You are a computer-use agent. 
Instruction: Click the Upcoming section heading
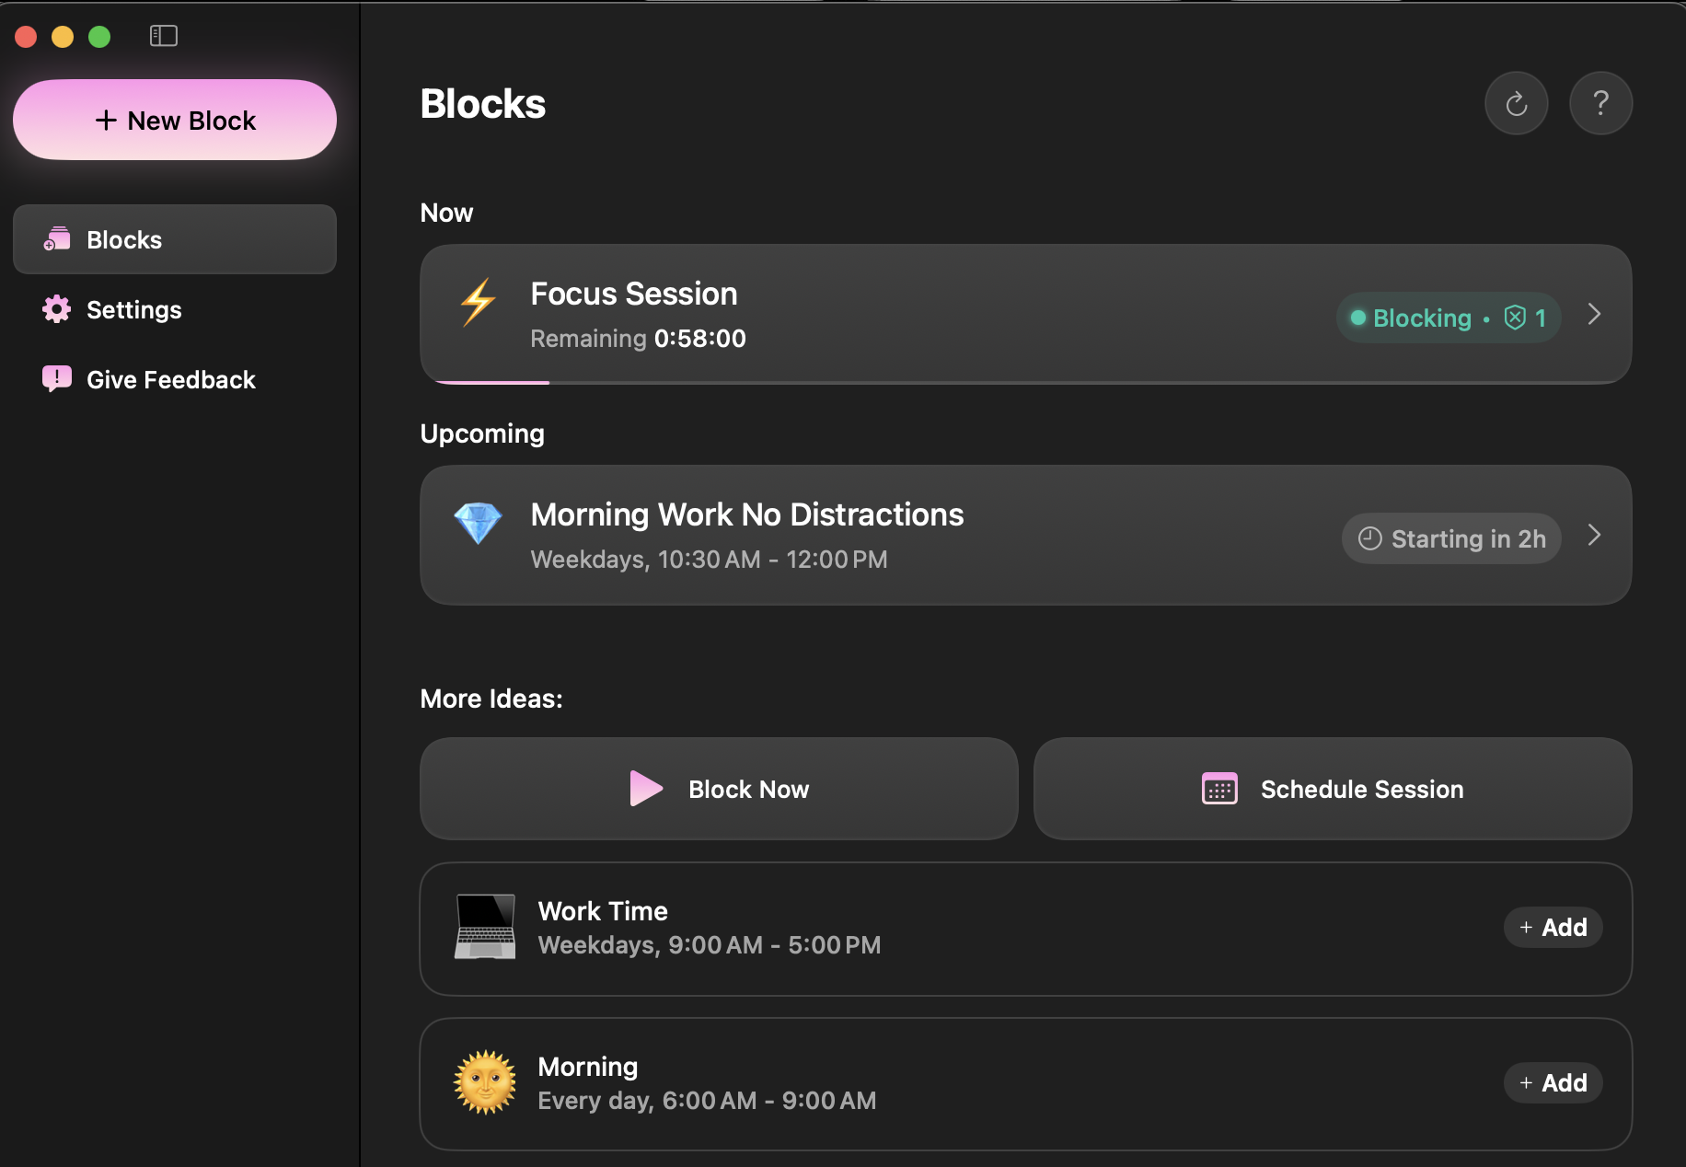(x=482, y=433)
